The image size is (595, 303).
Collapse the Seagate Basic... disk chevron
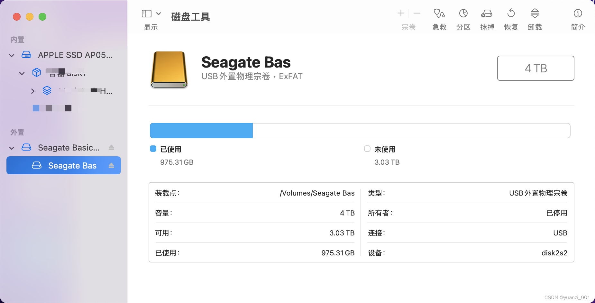[12, 148]
